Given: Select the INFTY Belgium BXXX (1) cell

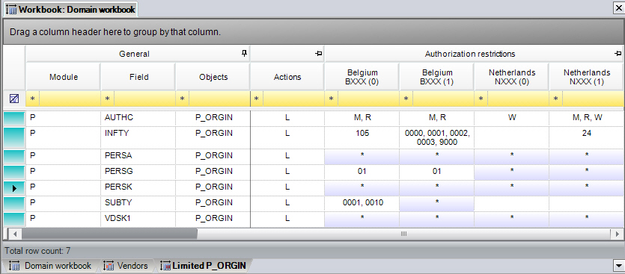Looking at the screenshot, I should pyautogui.click(x=437, y=137).
